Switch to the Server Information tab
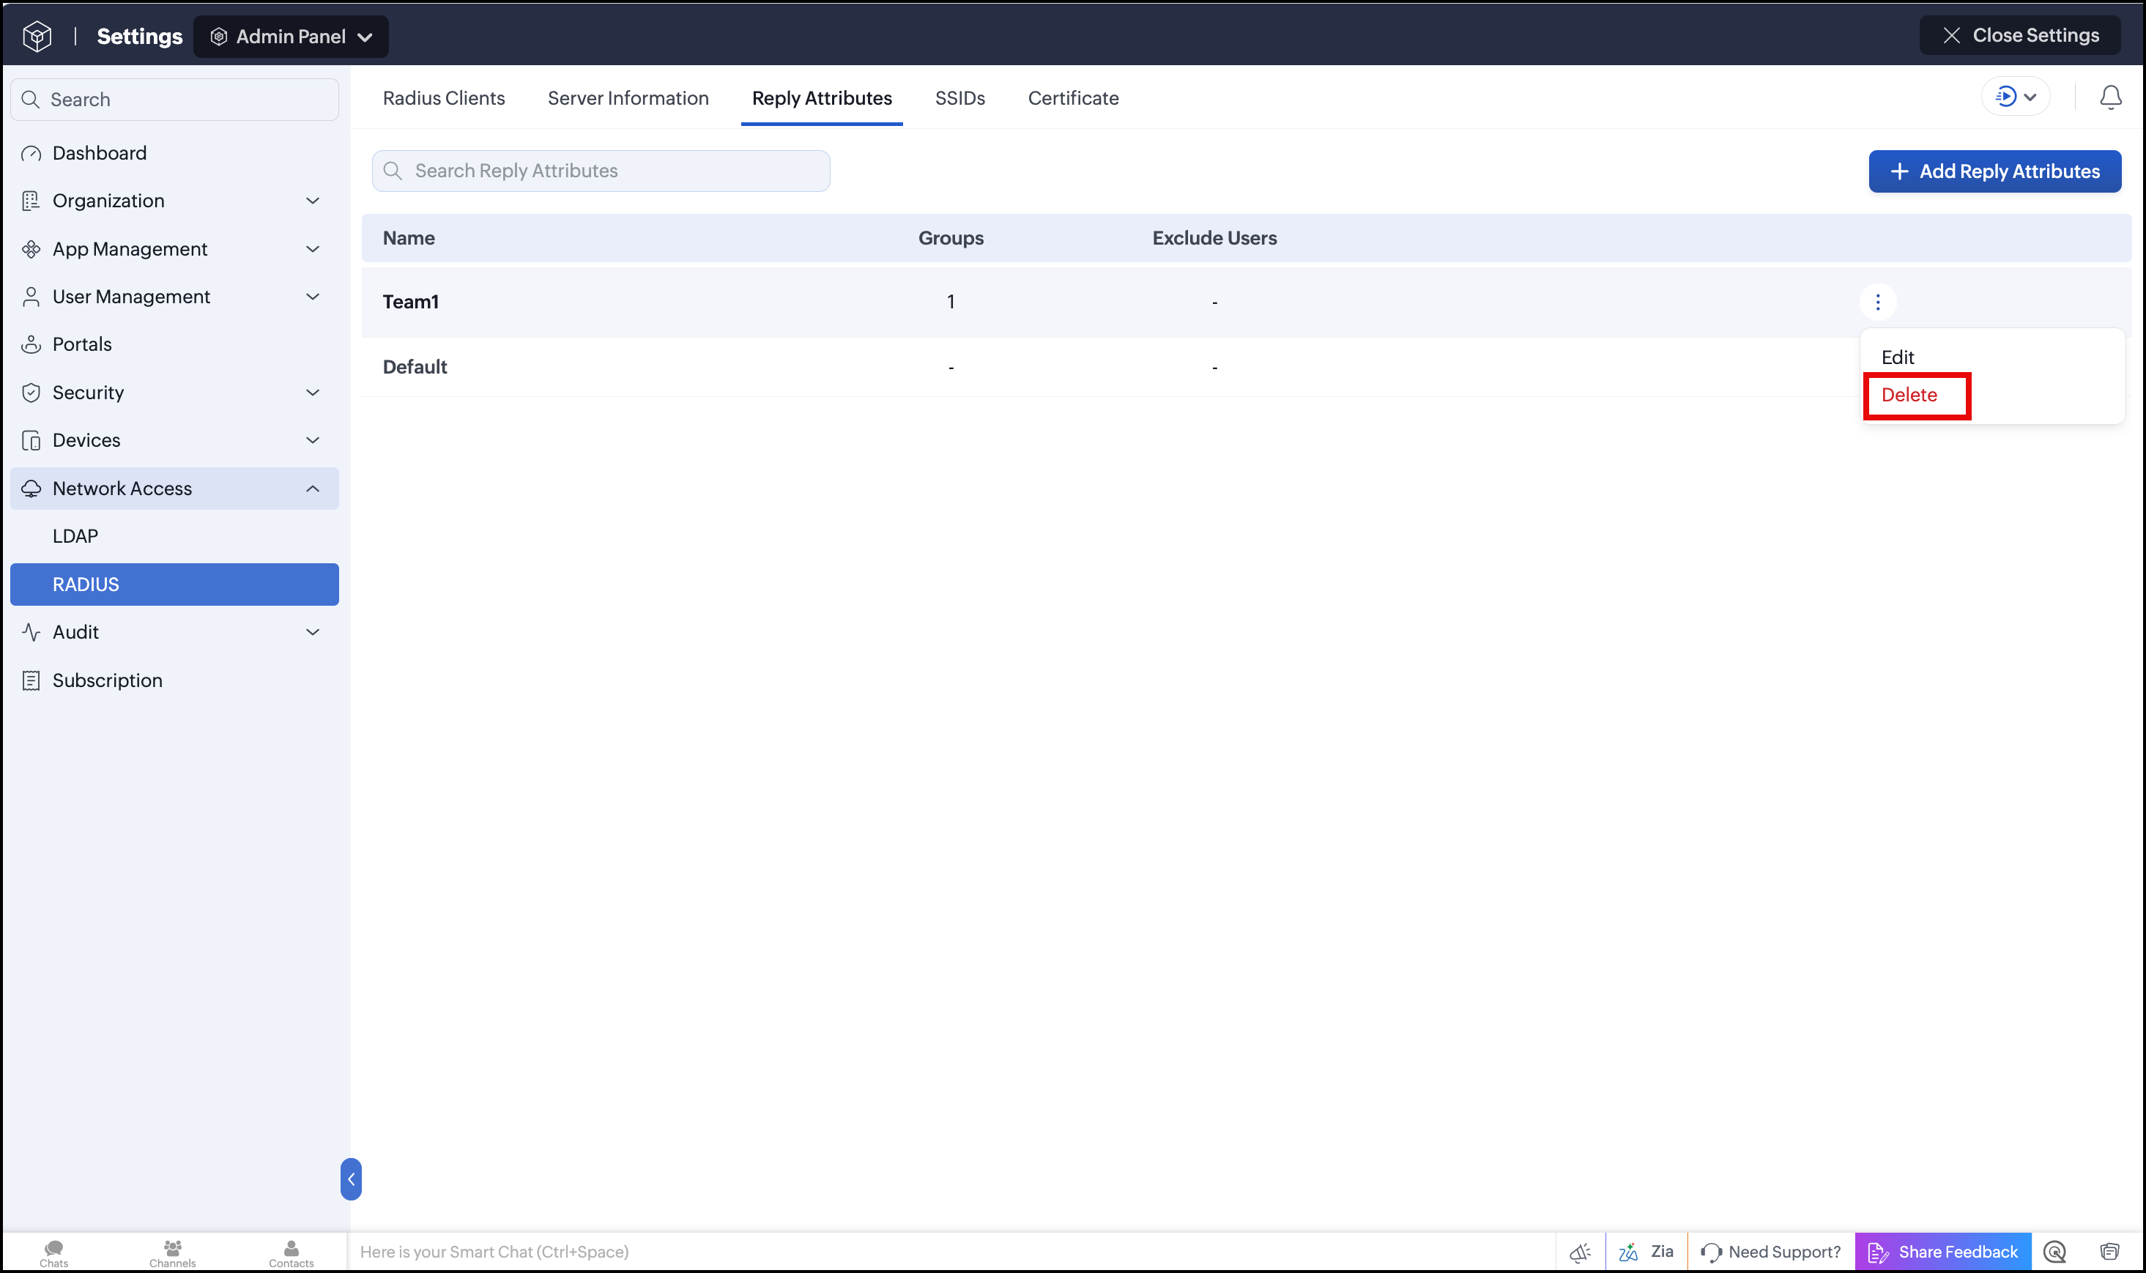Image resolution: width=2146 pixels, height=1273 pixels. 628,98
